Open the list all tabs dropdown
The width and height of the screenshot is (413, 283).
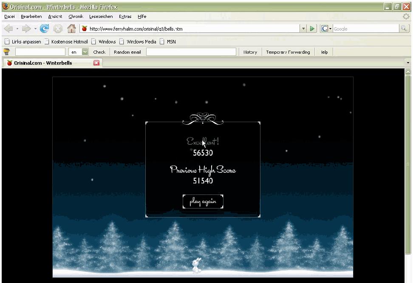coord(408,63)
